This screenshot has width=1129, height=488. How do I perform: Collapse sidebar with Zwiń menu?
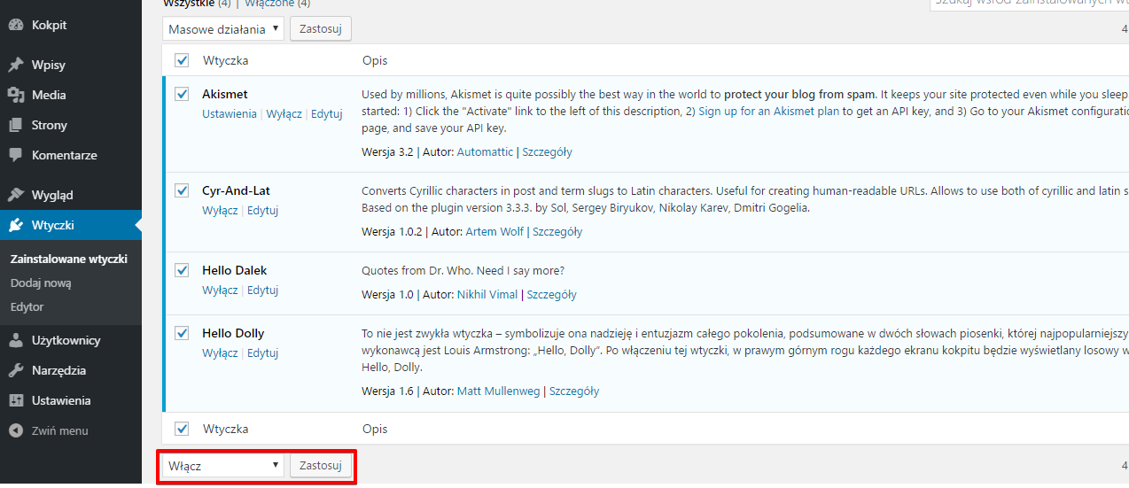pos(71,430)
